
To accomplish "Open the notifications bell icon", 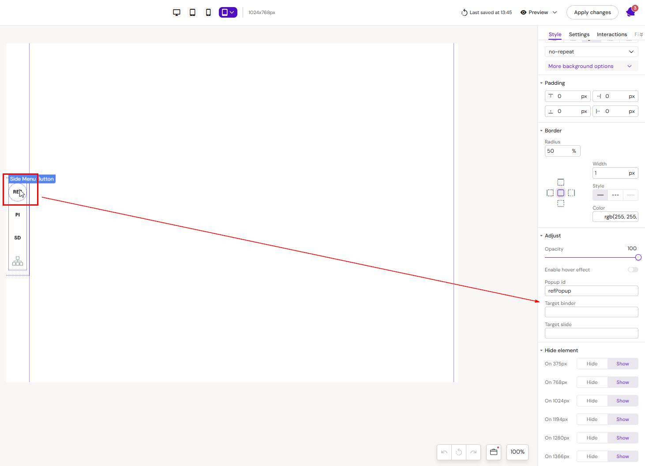I will coord(631,12).
